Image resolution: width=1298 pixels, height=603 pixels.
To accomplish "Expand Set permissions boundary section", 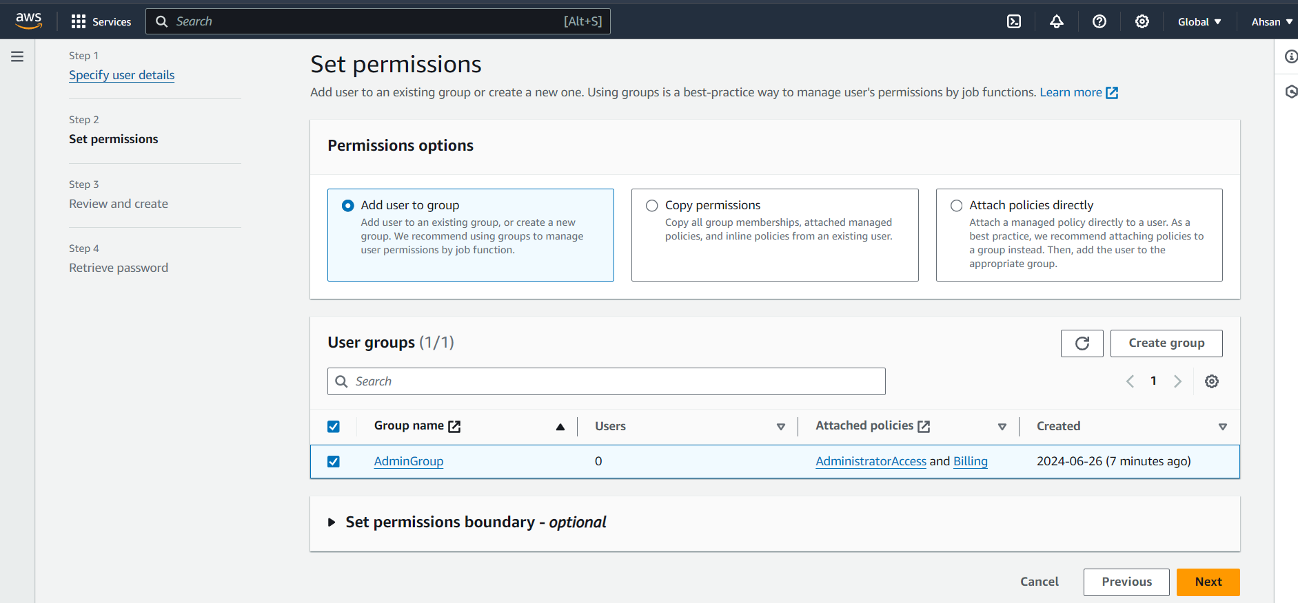I will [332, 522].
